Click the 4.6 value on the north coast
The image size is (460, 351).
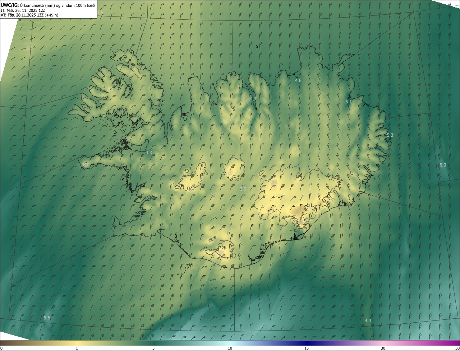click(x=298, y=81)
